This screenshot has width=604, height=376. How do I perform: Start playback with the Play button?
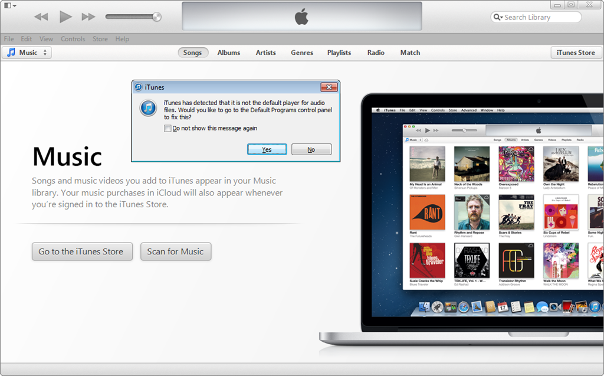tap(65, 17)
